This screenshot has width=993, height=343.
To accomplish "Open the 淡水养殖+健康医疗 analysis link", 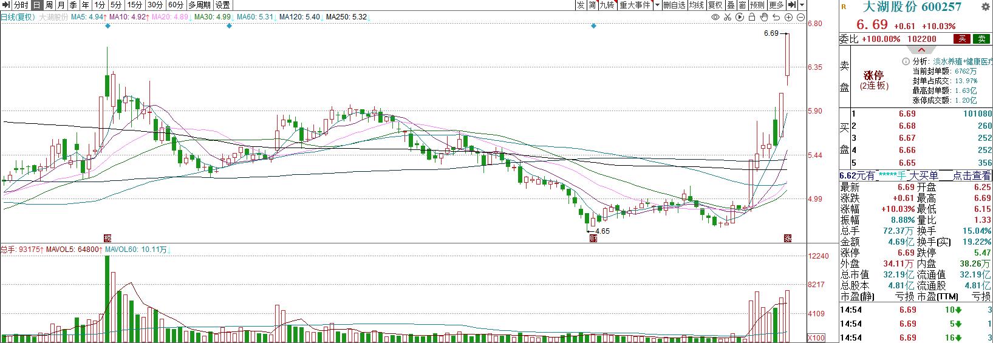I will point(963,61).
